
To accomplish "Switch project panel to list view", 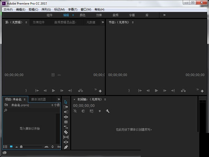I will [x=5, y=147].
